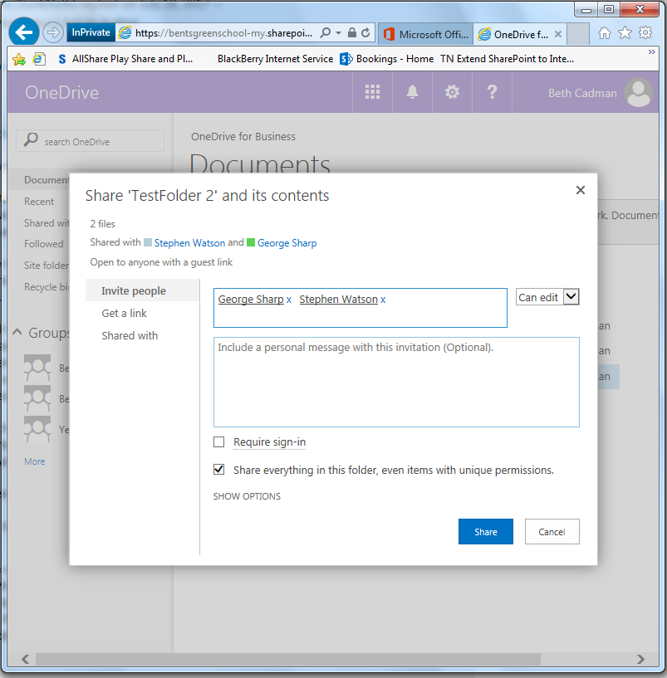Open BlackBerry Internet Service favorite

pyautogui.click(x=275, y=59)
